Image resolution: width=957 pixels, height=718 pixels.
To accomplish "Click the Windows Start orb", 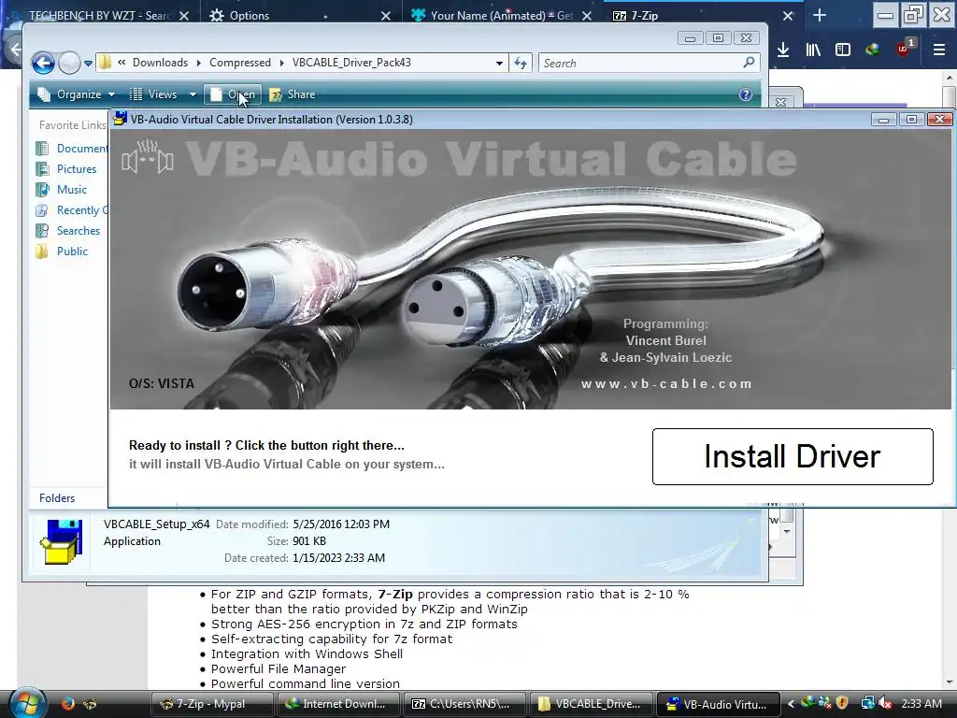I will [x=27, y=703].
